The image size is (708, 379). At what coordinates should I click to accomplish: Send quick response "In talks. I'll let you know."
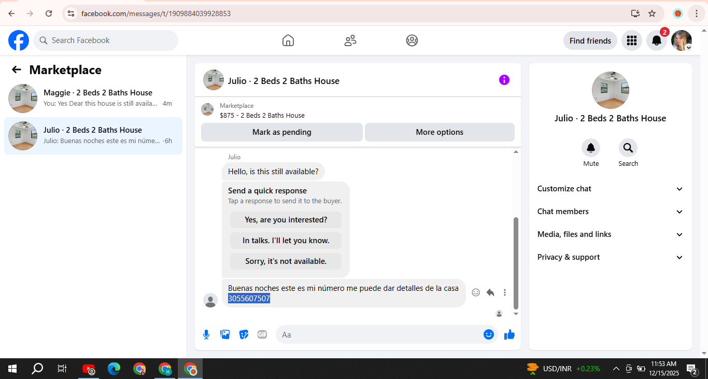pyautogui.click(x=286, y=241)
